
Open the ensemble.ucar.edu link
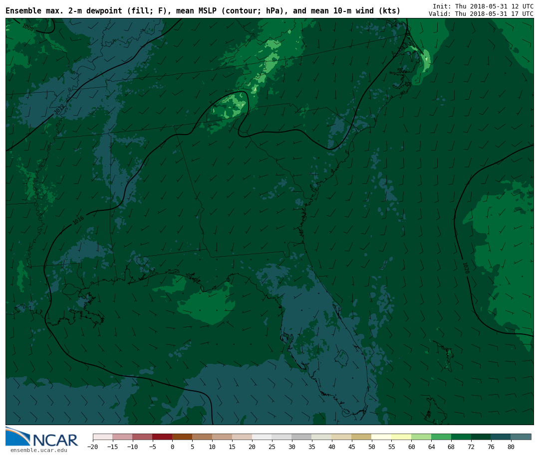coord(38,451)
